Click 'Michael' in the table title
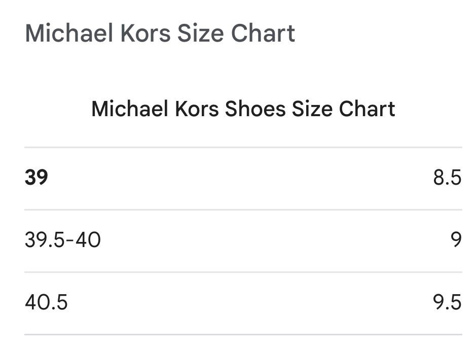The image size is (476, 348). (129, 109)
